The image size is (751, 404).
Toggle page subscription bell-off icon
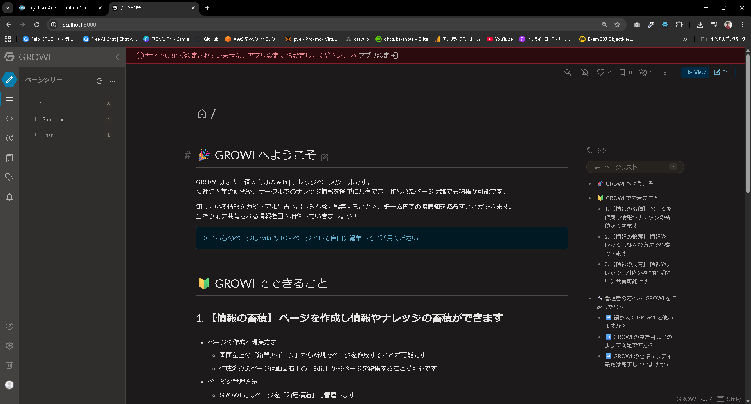pos(585,72)
